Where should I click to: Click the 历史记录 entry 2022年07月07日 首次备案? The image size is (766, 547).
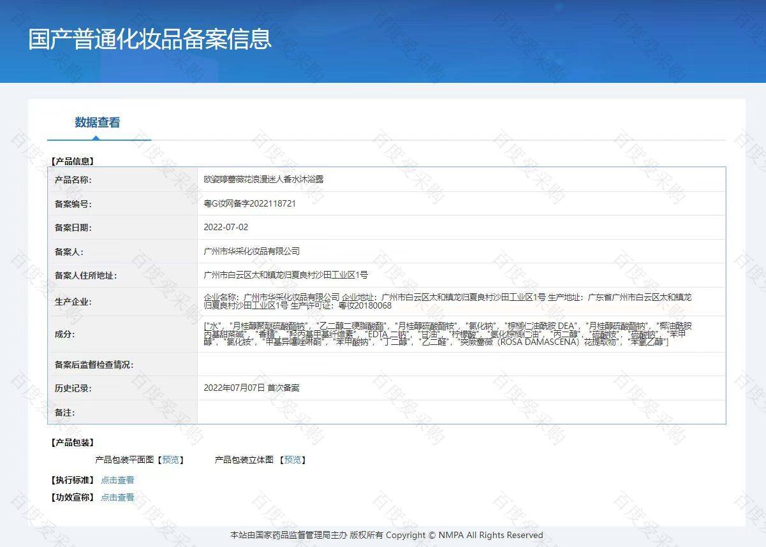[x=251, y=388]
